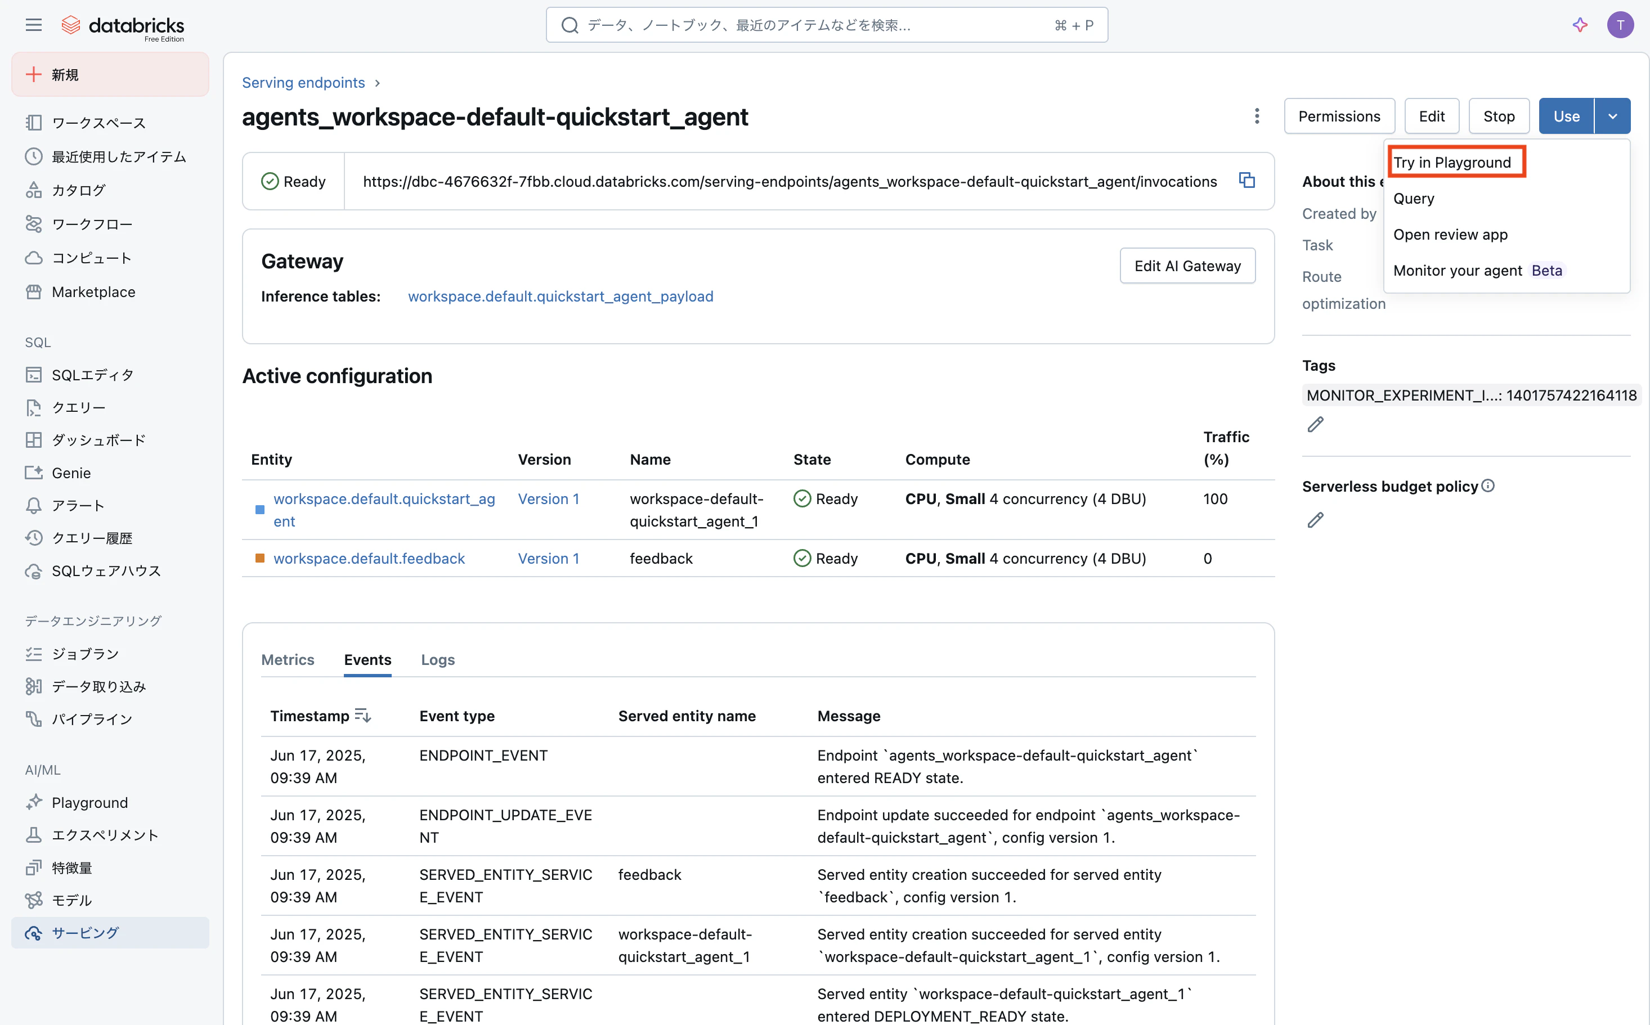Image resolution: width=1650 pixels, height=1025 pixels.
Task: Click the Timestamp column header
Action: click(x=310, y=716)
